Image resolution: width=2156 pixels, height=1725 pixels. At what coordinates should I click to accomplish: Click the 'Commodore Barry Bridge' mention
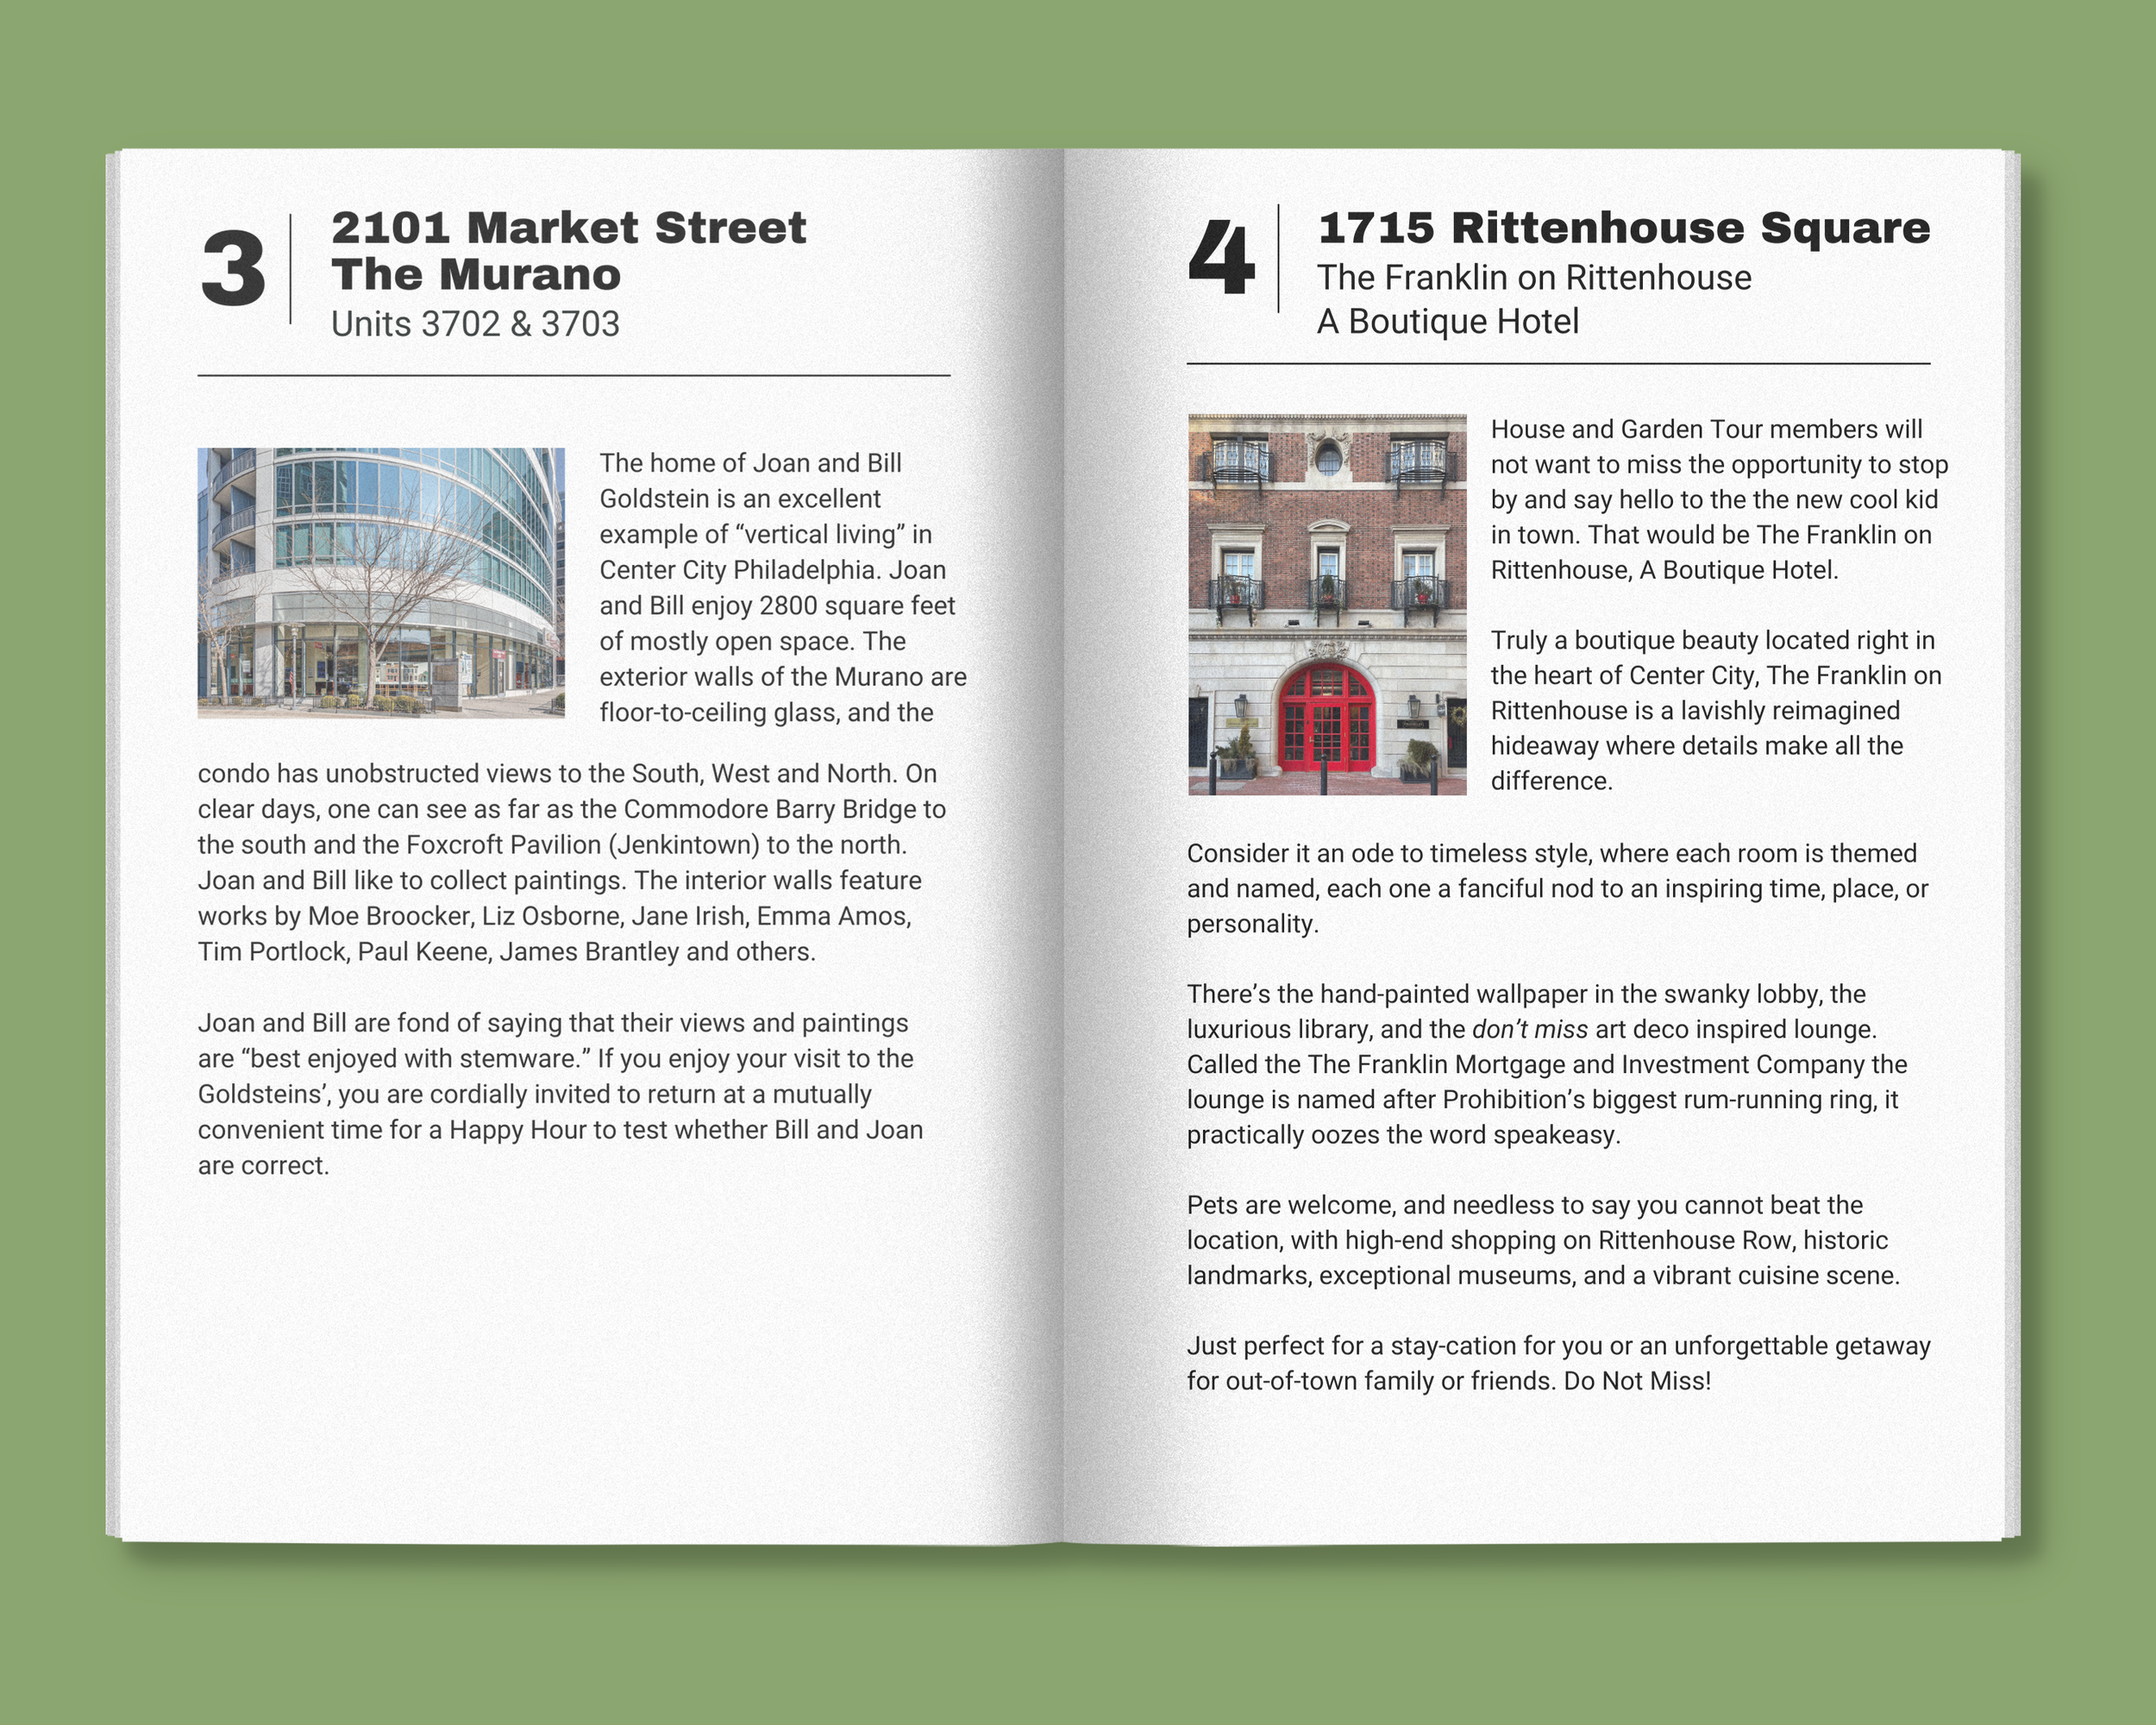coord(769,809)
